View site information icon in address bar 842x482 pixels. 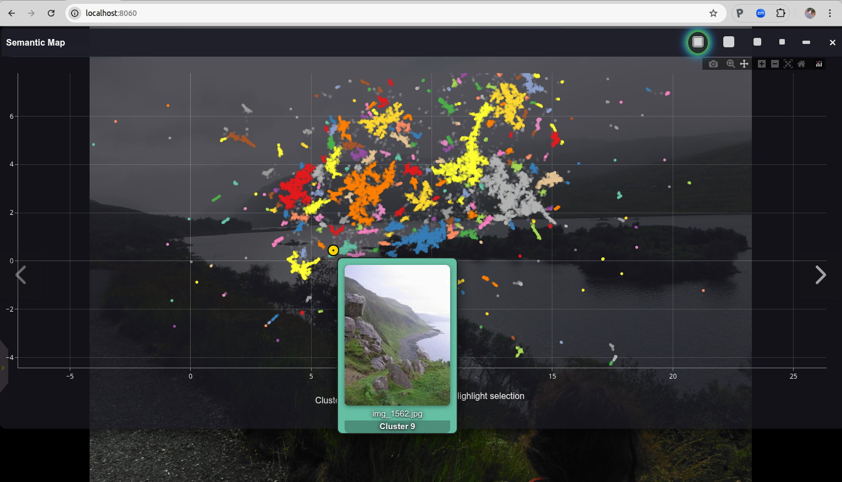75,13
